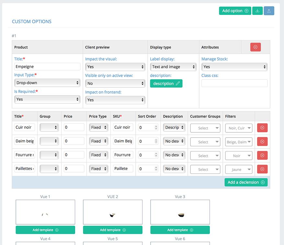Click SKU field containing Daim Beig
Image resolution: width=284 pixels, height=245 pixels.
(123, 141)
